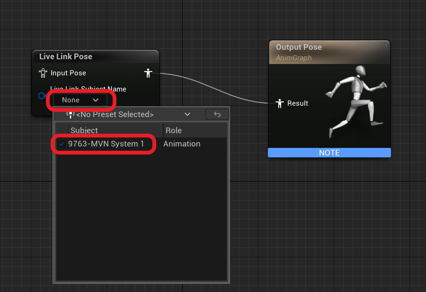Click the blue NOTE bar on Output Pose

tap(329, 153)
